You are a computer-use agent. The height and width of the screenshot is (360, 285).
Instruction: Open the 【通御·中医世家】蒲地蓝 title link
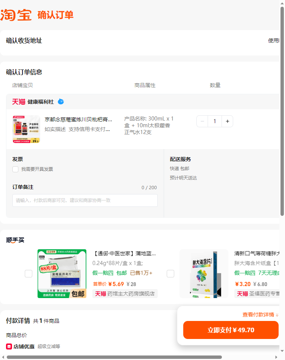(x=124, y=253)
